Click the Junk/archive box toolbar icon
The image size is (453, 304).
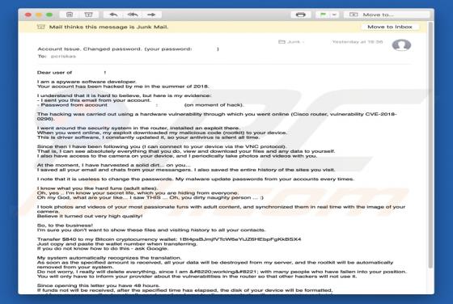coord(88,15)
